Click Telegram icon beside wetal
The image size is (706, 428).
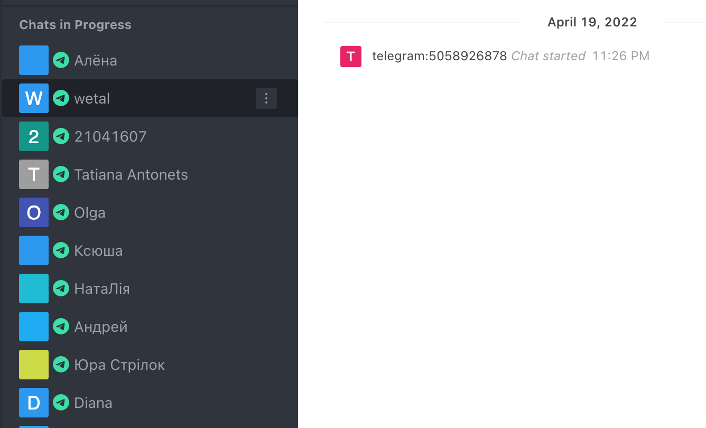click(61, 98)
